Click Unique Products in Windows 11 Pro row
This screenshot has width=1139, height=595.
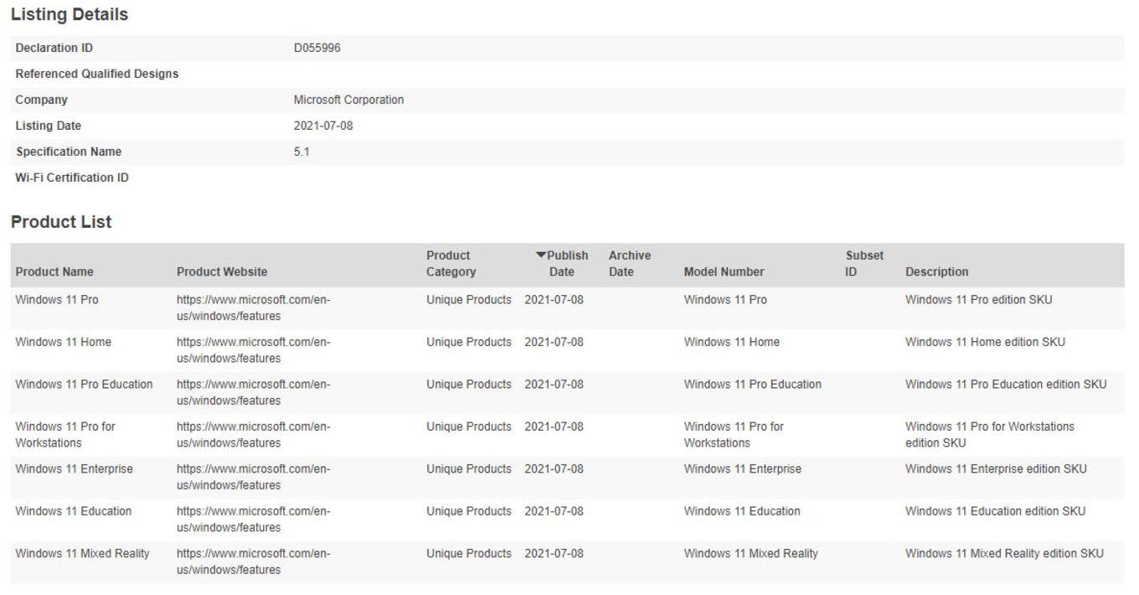tap(469, 299)
